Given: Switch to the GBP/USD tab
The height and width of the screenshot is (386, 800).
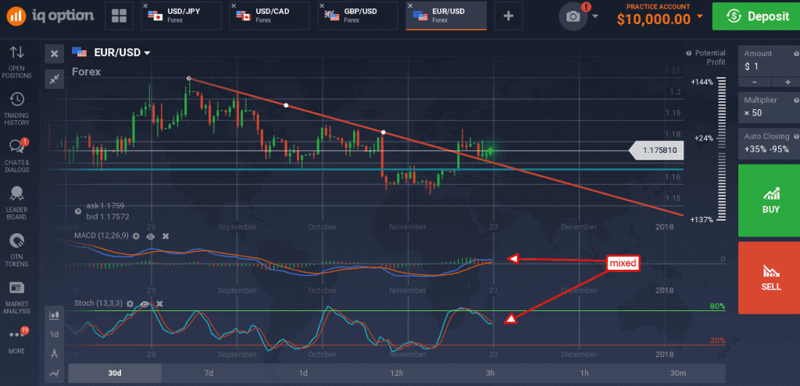Looking at the screenshot, I should click(357, 16).
